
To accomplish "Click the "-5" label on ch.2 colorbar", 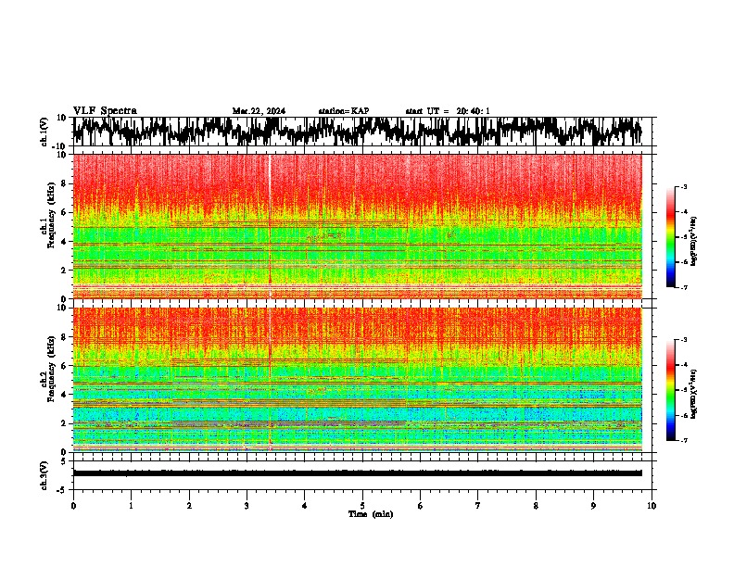I will tap(684, 390).
